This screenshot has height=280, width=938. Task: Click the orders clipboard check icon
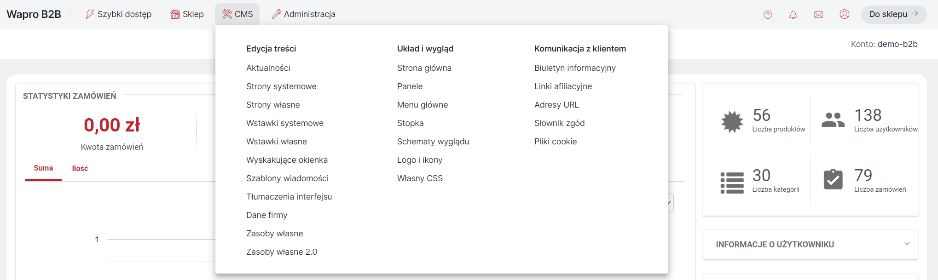click(833, 179)
